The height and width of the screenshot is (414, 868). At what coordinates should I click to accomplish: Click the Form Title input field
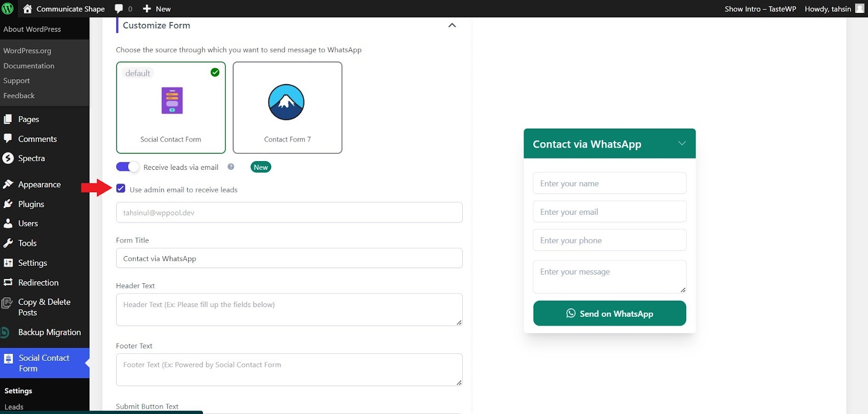(x=289, y=258)
